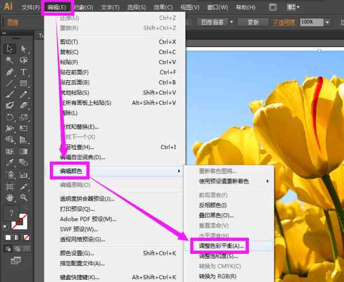Image resolution: width=344 pixels, height=282 pixels.
Task: Select the Gradient tool
Action: pyautogui.click(x=24, y=151)
